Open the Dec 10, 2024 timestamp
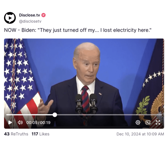The width and height of the screenshot is (168, 141). click(140, 134)
